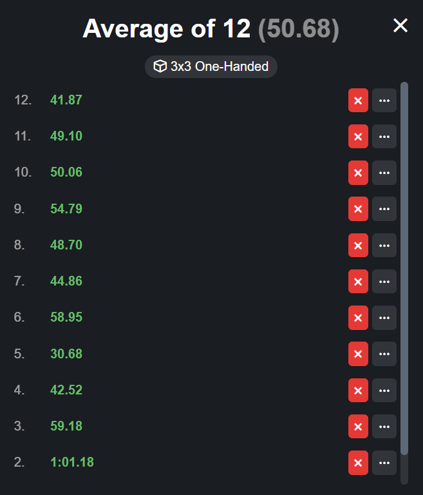Screen dimensions: 423x495
Task: Open more options for solve 54.79
Action: (384, 209)
